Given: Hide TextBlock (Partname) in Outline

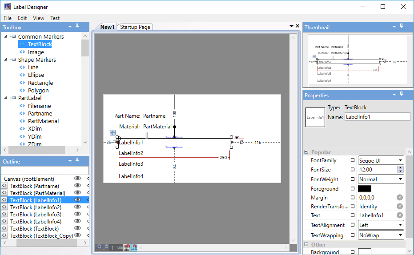Looking at the screenshot, I should click(77, 186).
